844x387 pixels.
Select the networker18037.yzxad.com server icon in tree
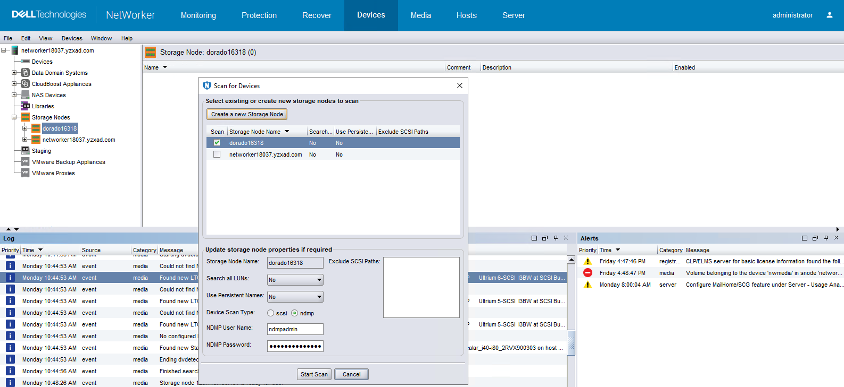pyautogui.click(x=15, y=50)
